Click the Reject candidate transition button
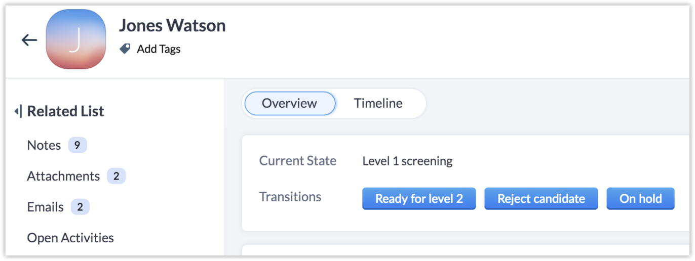This screenshot has height=261, width=695. pos(541,198)
